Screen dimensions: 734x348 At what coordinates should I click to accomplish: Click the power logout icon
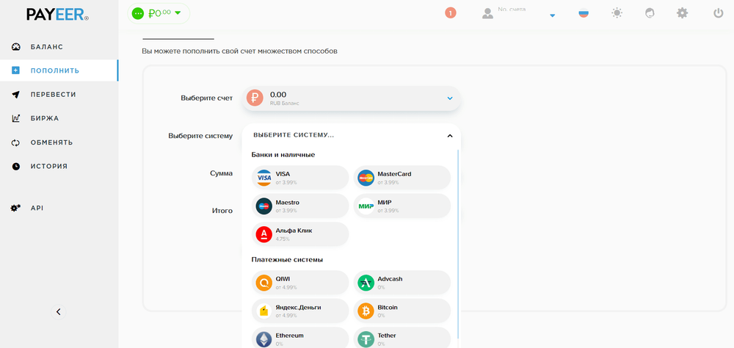[x=719, y=13]
